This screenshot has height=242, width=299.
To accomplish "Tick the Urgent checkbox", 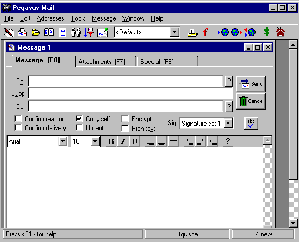I will click(79, 127).
